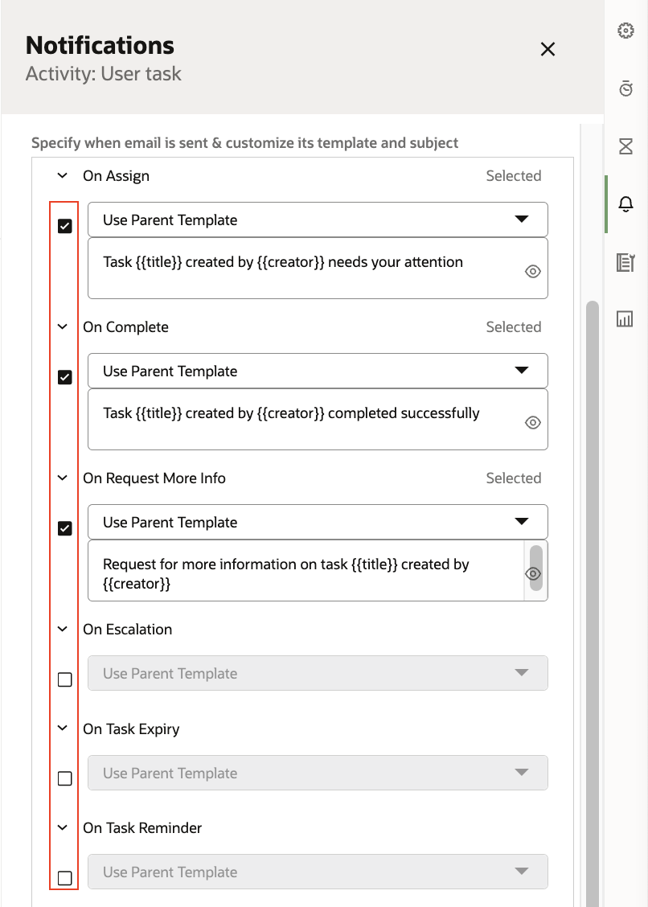Viewport: 648px width, 907px height.
Task: Open the bar chart analytics icon
Action: (625, 318)
